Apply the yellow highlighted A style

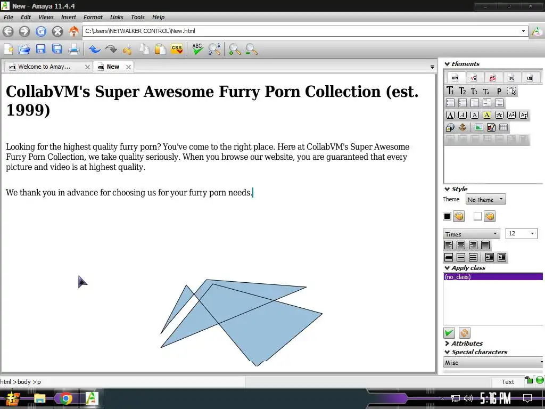pyautogui.click(x=487, y=115)
